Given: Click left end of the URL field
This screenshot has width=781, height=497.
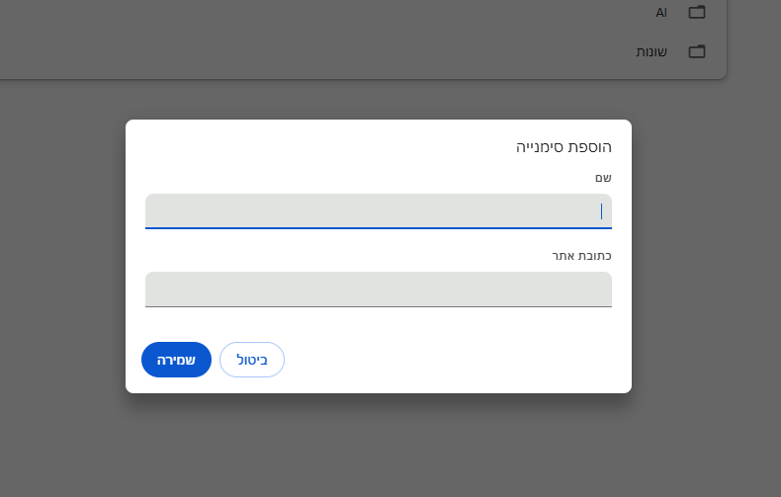Looking at the screenshot, I should coord(154,290).
